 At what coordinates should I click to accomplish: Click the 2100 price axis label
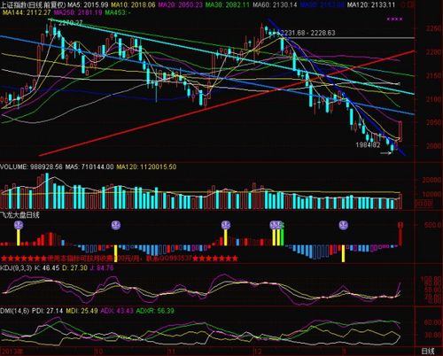pyautogui.click(x=433, y=99)
